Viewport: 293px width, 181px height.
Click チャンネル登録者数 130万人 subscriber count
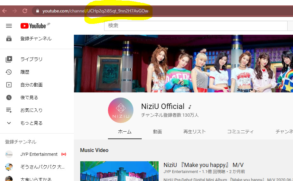170,115
